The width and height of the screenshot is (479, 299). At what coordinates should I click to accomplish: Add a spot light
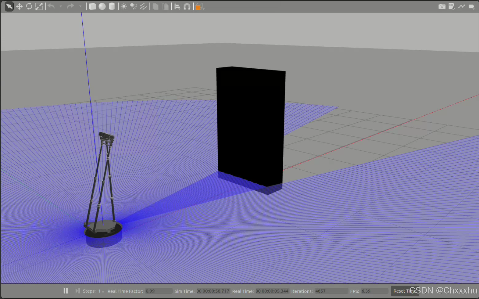(134, 6)
